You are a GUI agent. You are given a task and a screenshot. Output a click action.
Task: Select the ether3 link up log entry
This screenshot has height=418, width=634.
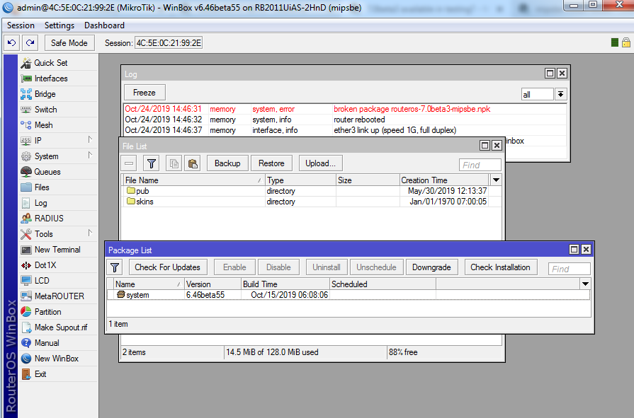pyautogui.click(x=345, y=130)
